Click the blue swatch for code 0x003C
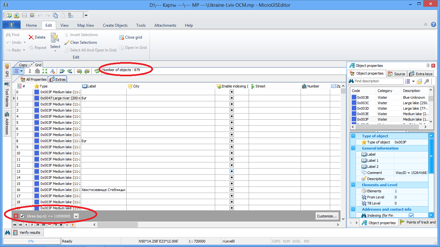Image resolution: width=440 pixels, height=247 pixels. (x=354, y=103)
